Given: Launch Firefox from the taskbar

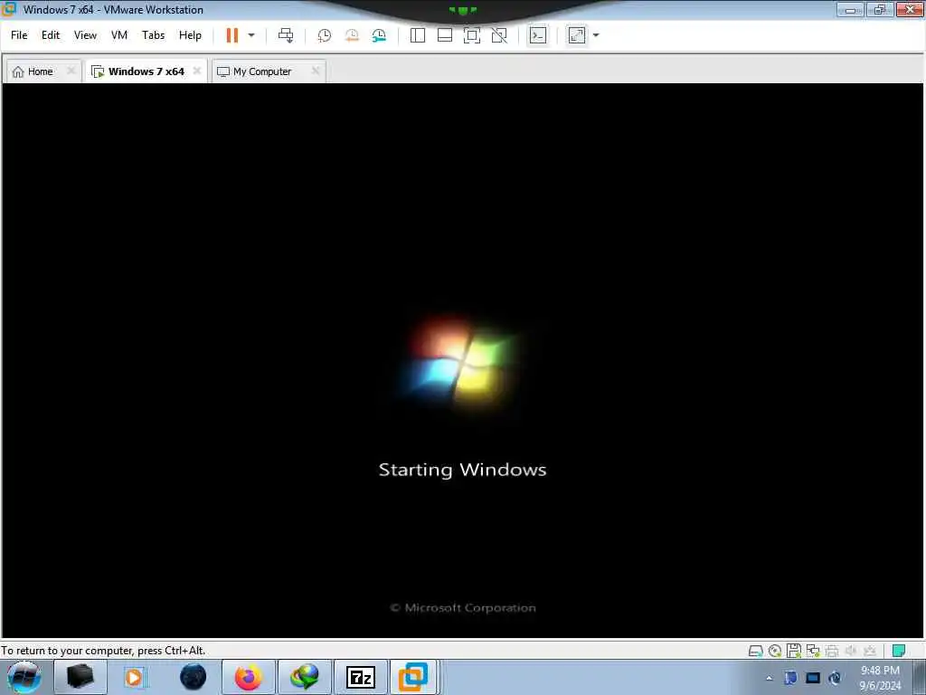Looking at the screenshot, I should click(x=249, y=677).
